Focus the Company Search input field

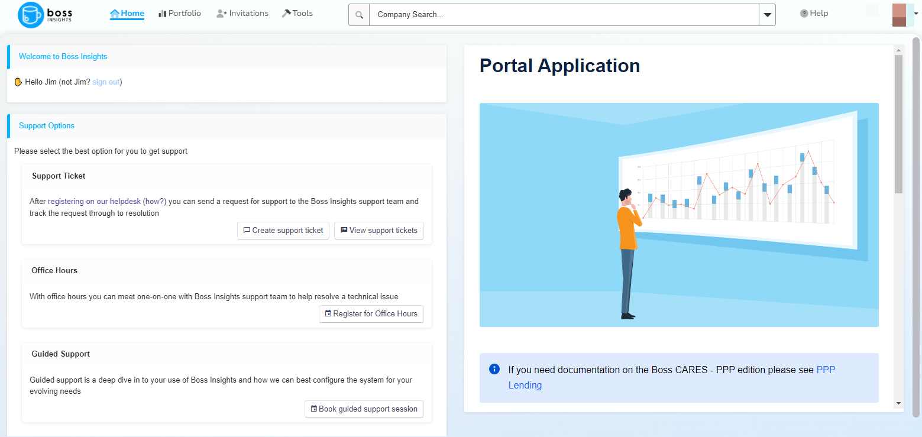(564, 15)
